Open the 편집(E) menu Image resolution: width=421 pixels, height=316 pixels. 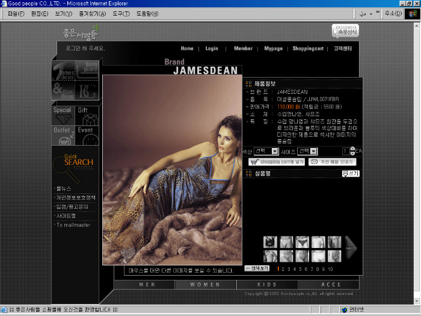(40, 14)
